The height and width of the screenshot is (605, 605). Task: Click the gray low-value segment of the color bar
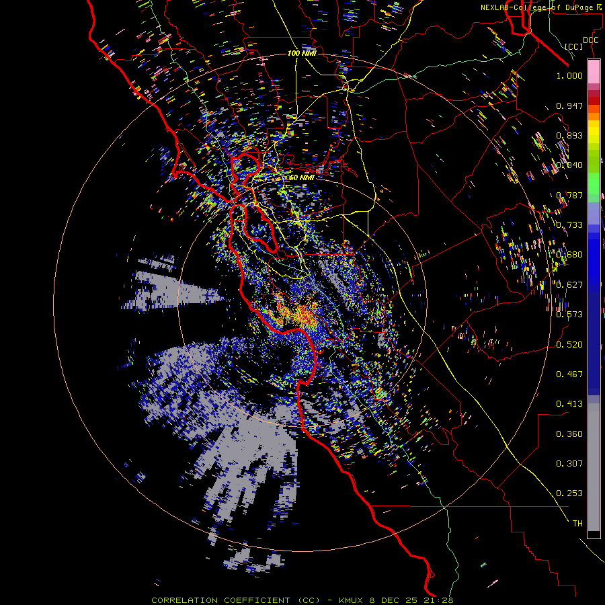point(594,467)
